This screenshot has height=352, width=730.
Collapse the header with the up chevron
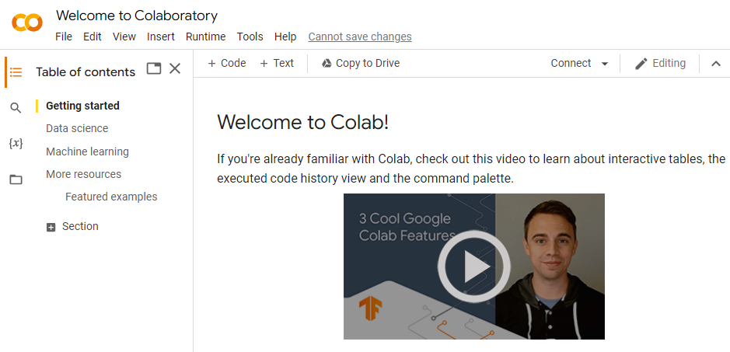[x=716, y=64]
